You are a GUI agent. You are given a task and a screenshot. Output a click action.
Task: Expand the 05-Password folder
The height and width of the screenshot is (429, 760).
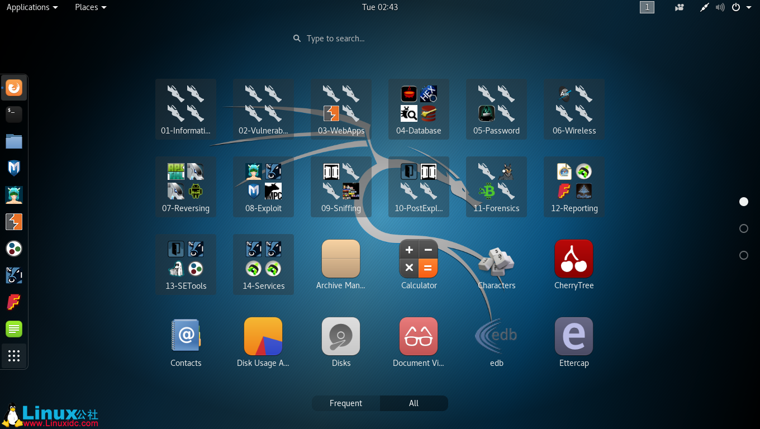[496, 109]
